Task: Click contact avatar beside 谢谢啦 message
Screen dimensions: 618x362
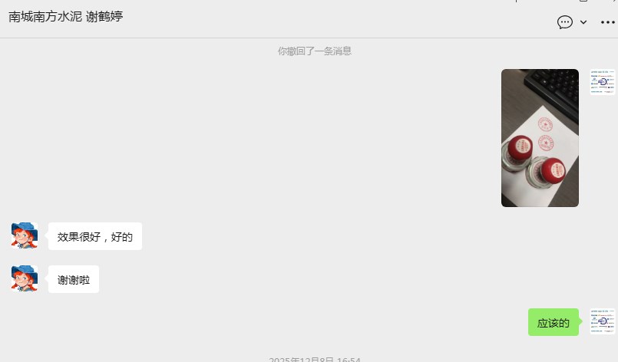Action: pyautogui.click(x=25, y=278)
